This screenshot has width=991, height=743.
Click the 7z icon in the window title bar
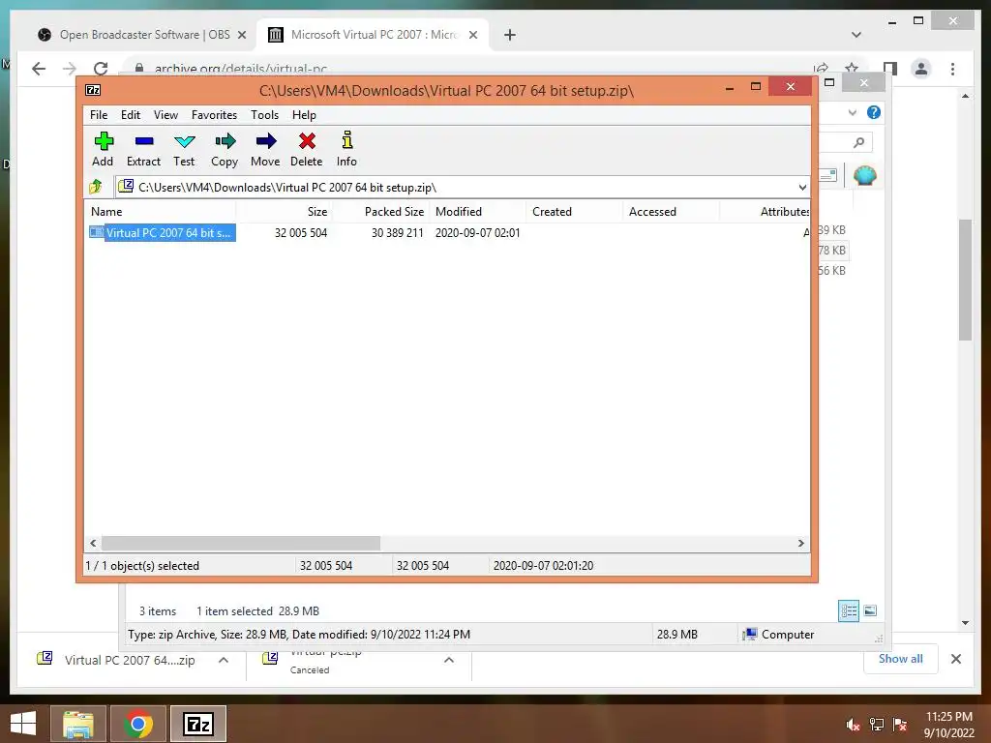[x=93, y=90]
